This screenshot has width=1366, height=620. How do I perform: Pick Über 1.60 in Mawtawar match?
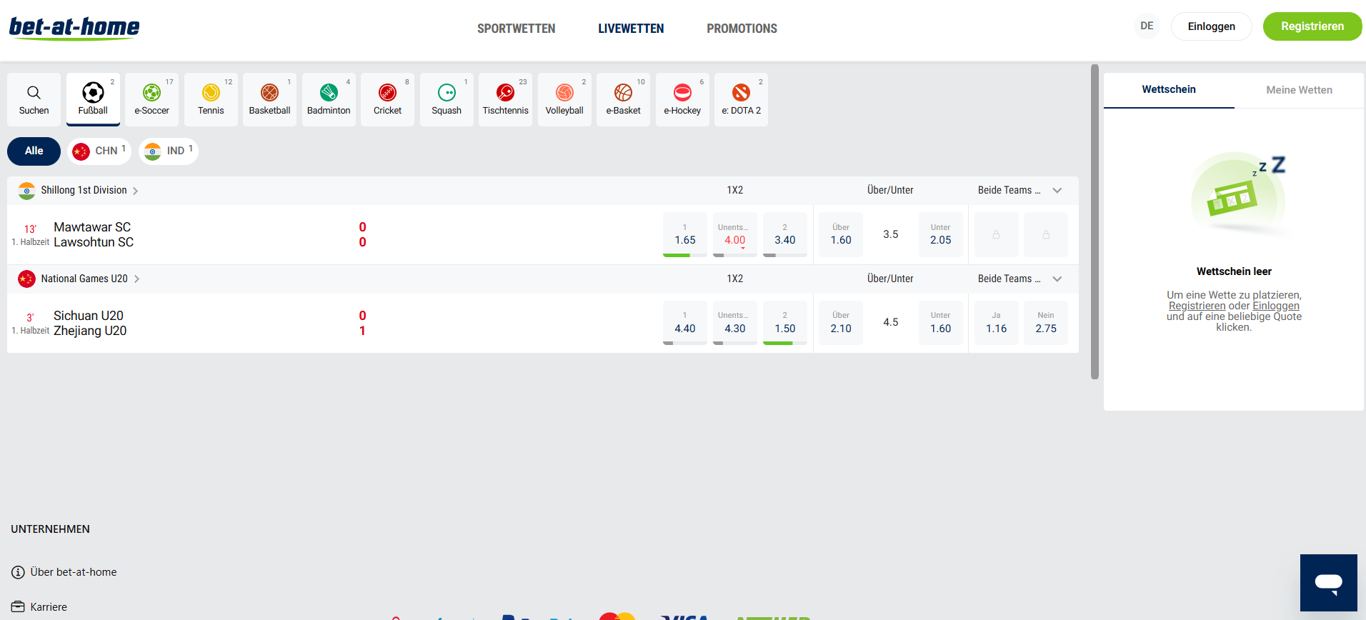coord(841,234)
